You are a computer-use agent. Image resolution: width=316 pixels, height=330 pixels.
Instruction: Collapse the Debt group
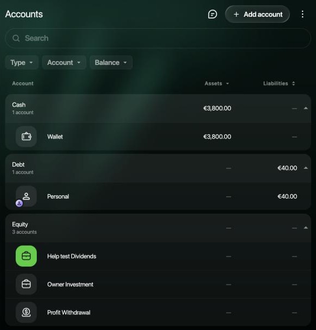tap(306, 168)
